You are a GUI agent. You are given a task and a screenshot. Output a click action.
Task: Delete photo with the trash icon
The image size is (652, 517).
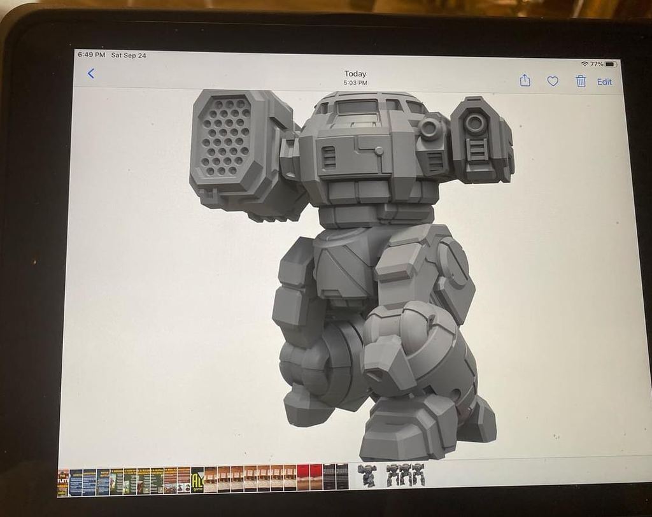click(x=581, y=81)
